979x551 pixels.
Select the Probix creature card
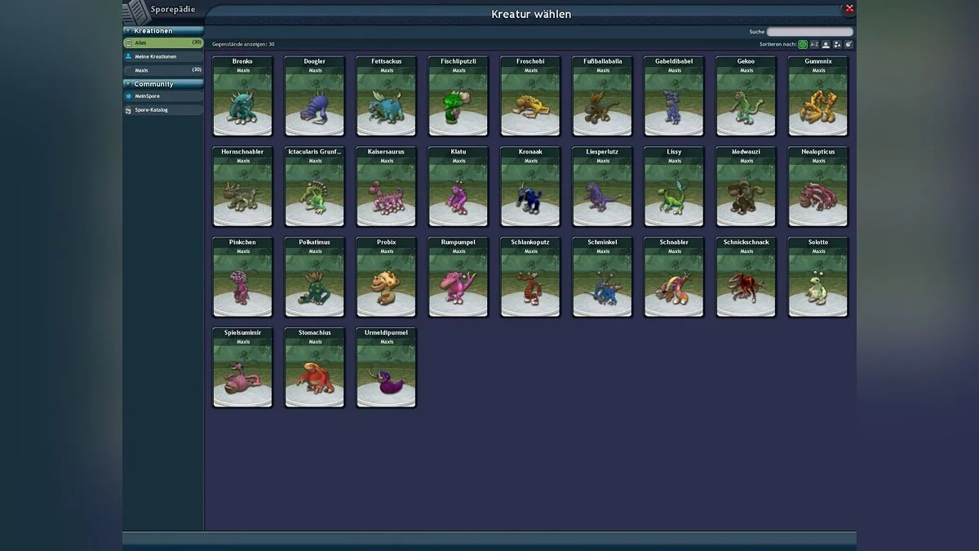pos(387,278)
